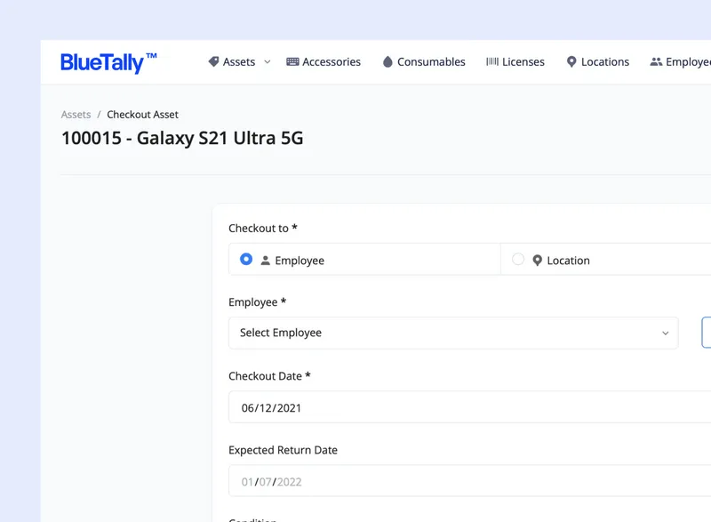Click the Expected Return Date field
The height and width of the screenshot is (522, 711).
click(x=470, y=481)
